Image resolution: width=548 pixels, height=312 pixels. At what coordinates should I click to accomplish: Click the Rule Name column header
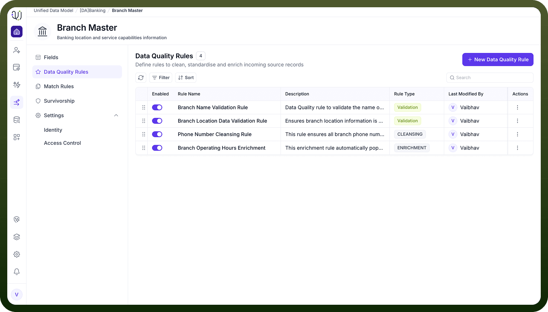click(189, 94)
